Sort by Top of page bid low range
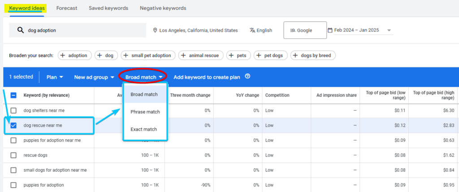 [x=385, y=95]
